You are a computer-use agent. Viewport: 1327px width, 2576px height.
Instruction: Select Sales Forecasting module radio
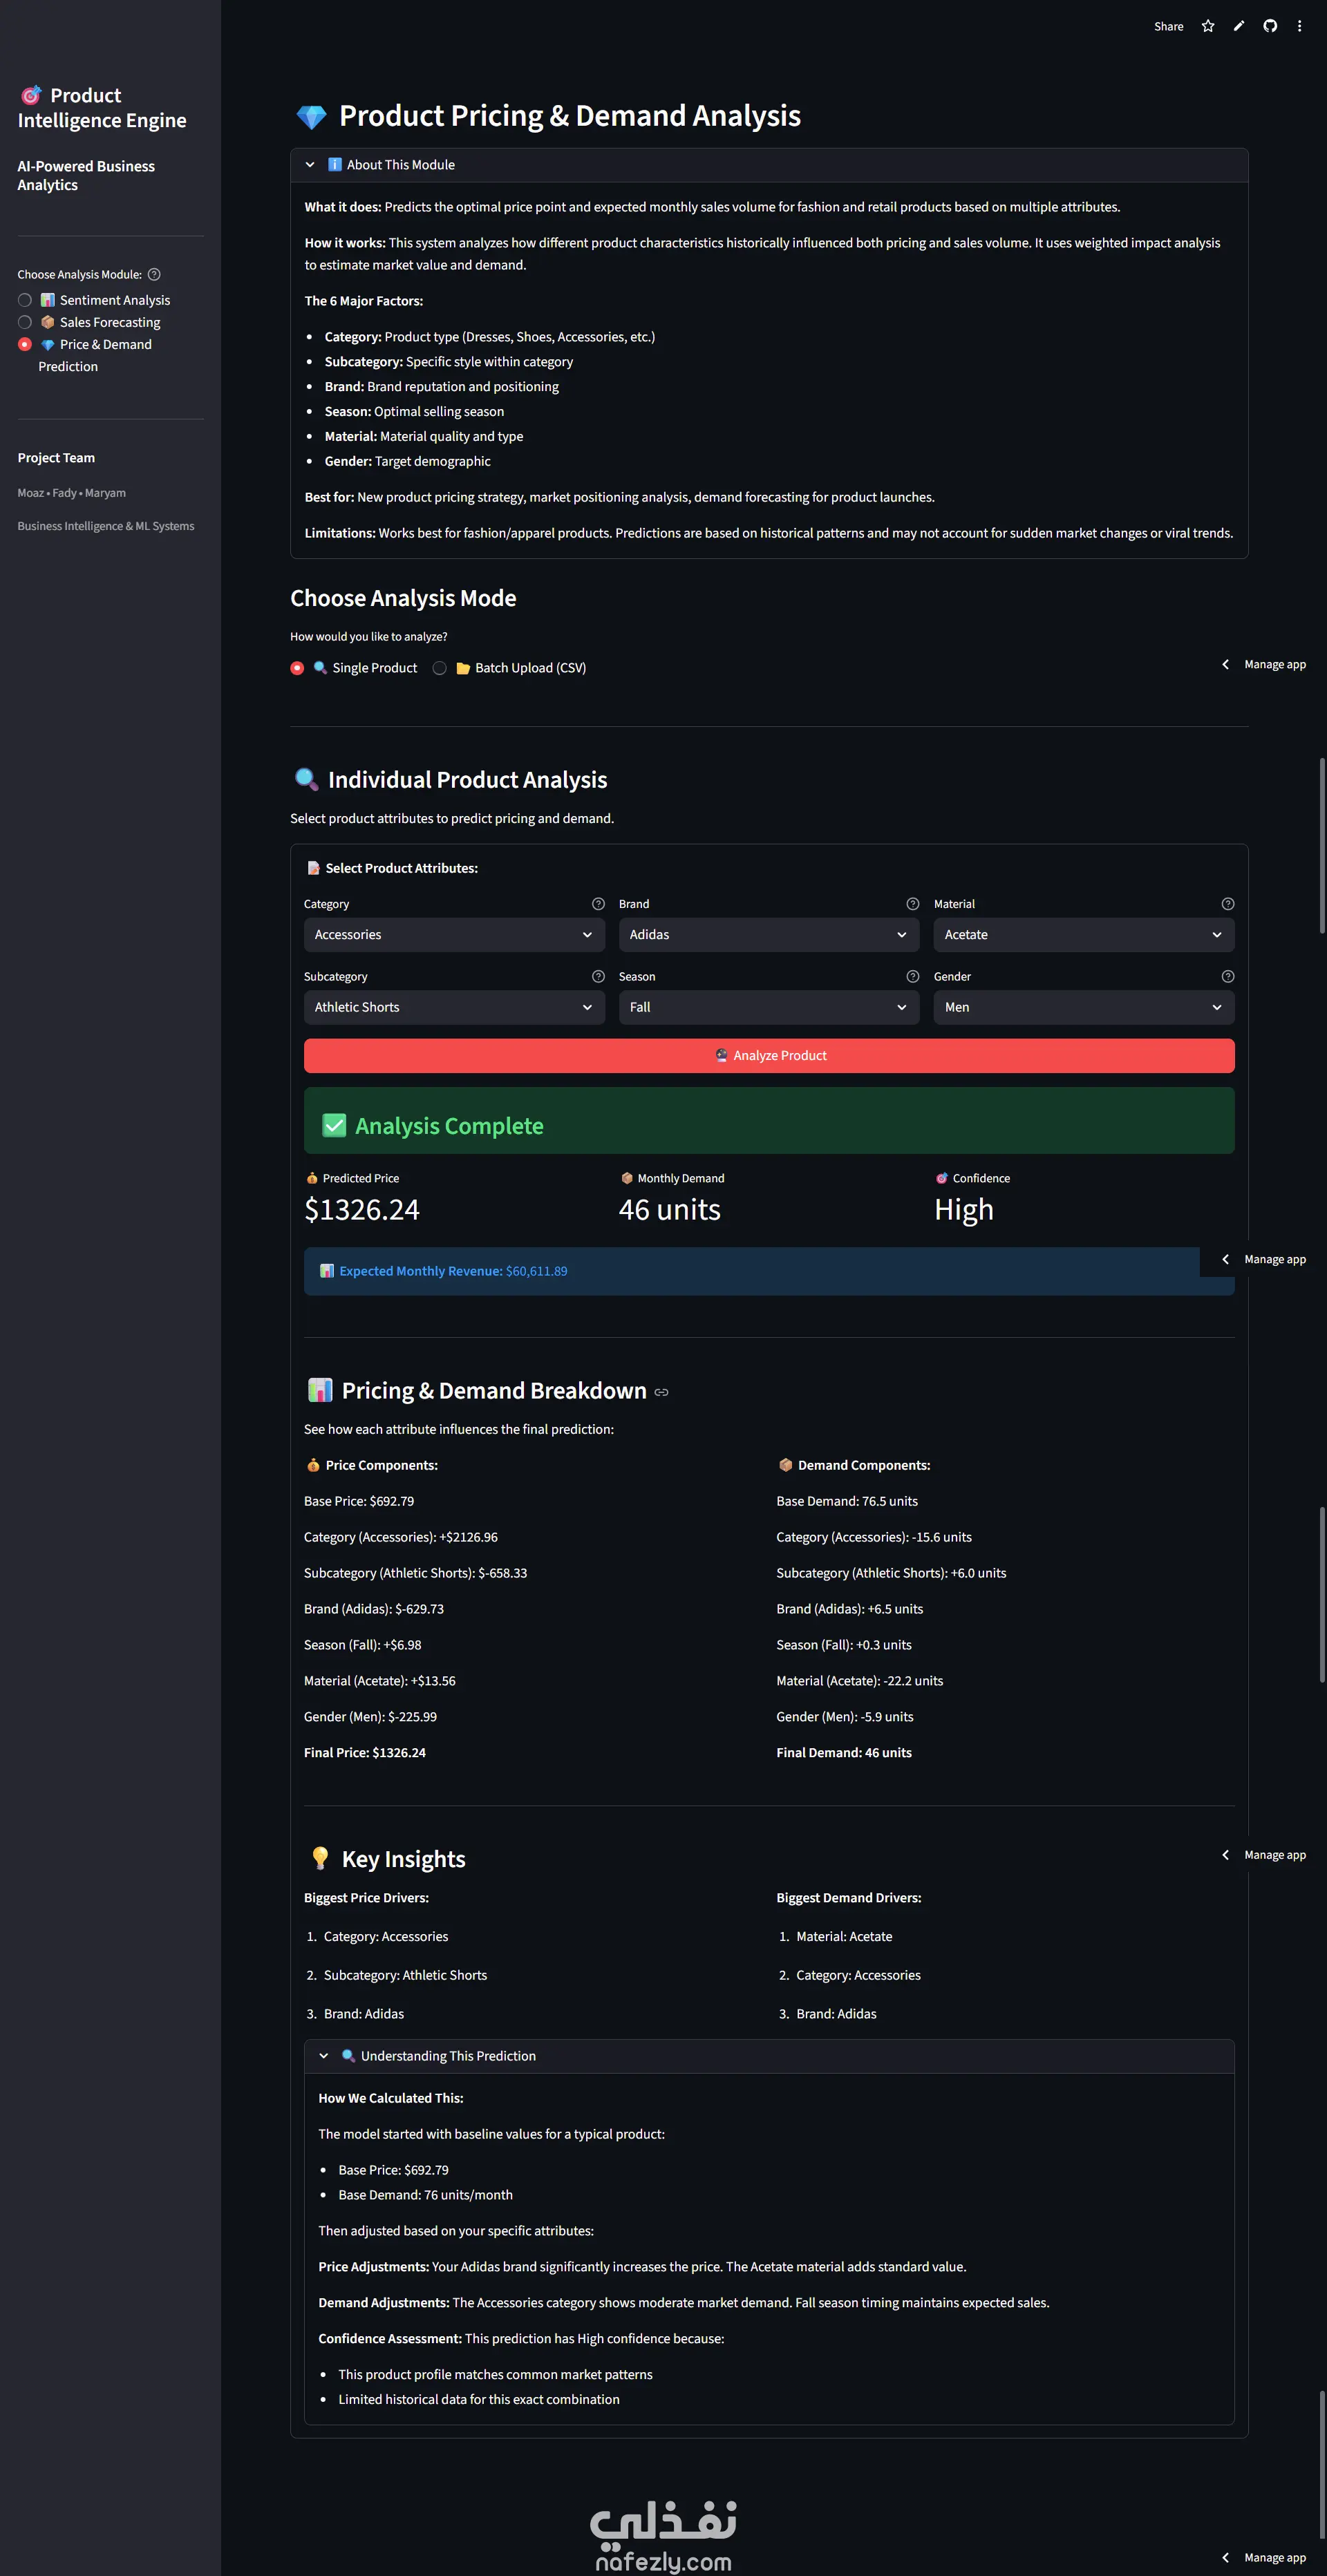point(25,322)
